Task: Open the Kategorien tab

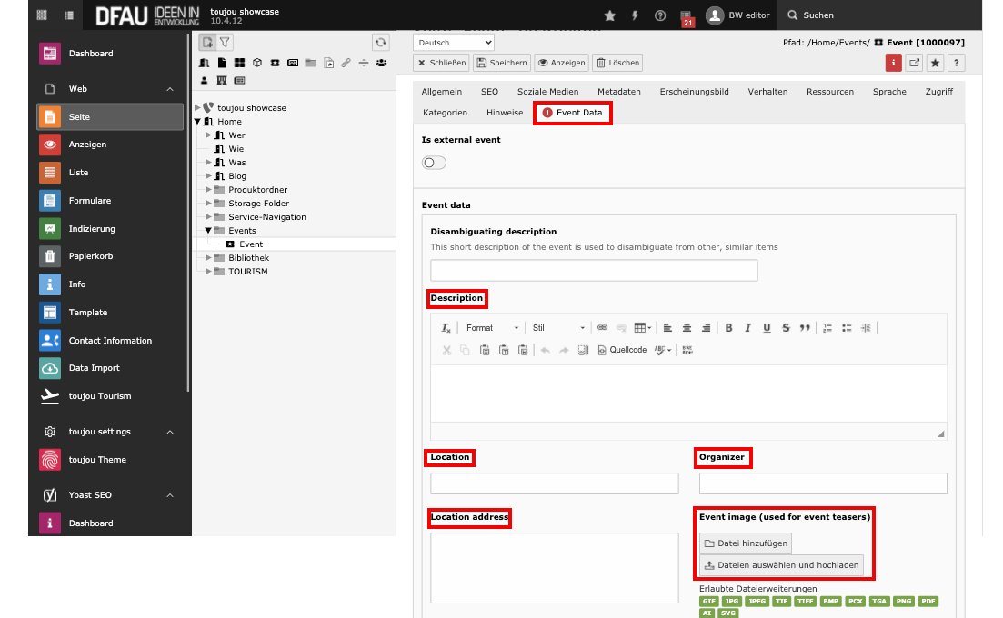Action: pos(445,113)
